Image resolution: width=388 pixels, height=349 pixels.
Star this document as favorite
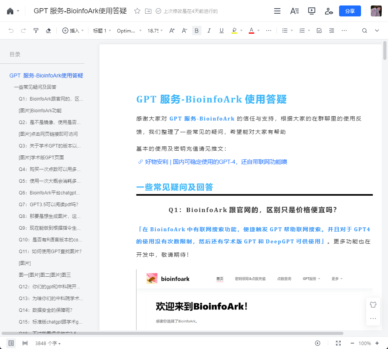(137, 11)
